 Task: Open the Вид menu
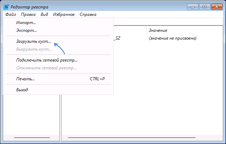click(x=44, y=15)
